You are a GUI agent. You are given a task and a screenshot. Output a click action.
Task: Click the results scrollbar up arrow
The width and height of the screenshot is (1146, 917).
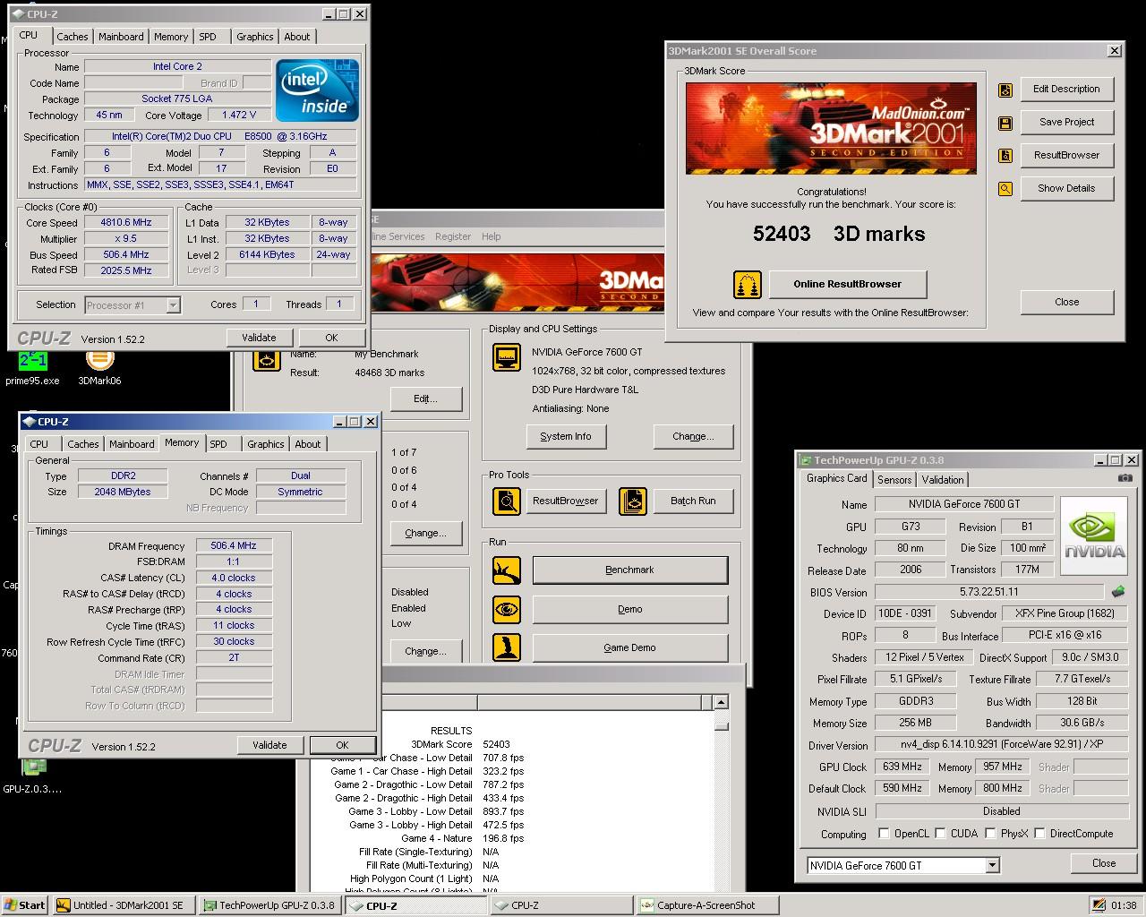pyautogui.click(x=721, y=702)
